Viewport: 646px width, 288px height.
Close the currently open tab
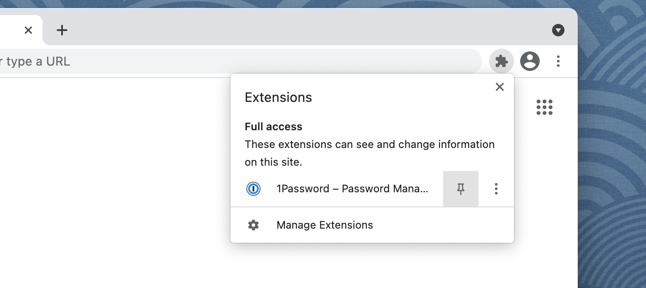(28, 30)
